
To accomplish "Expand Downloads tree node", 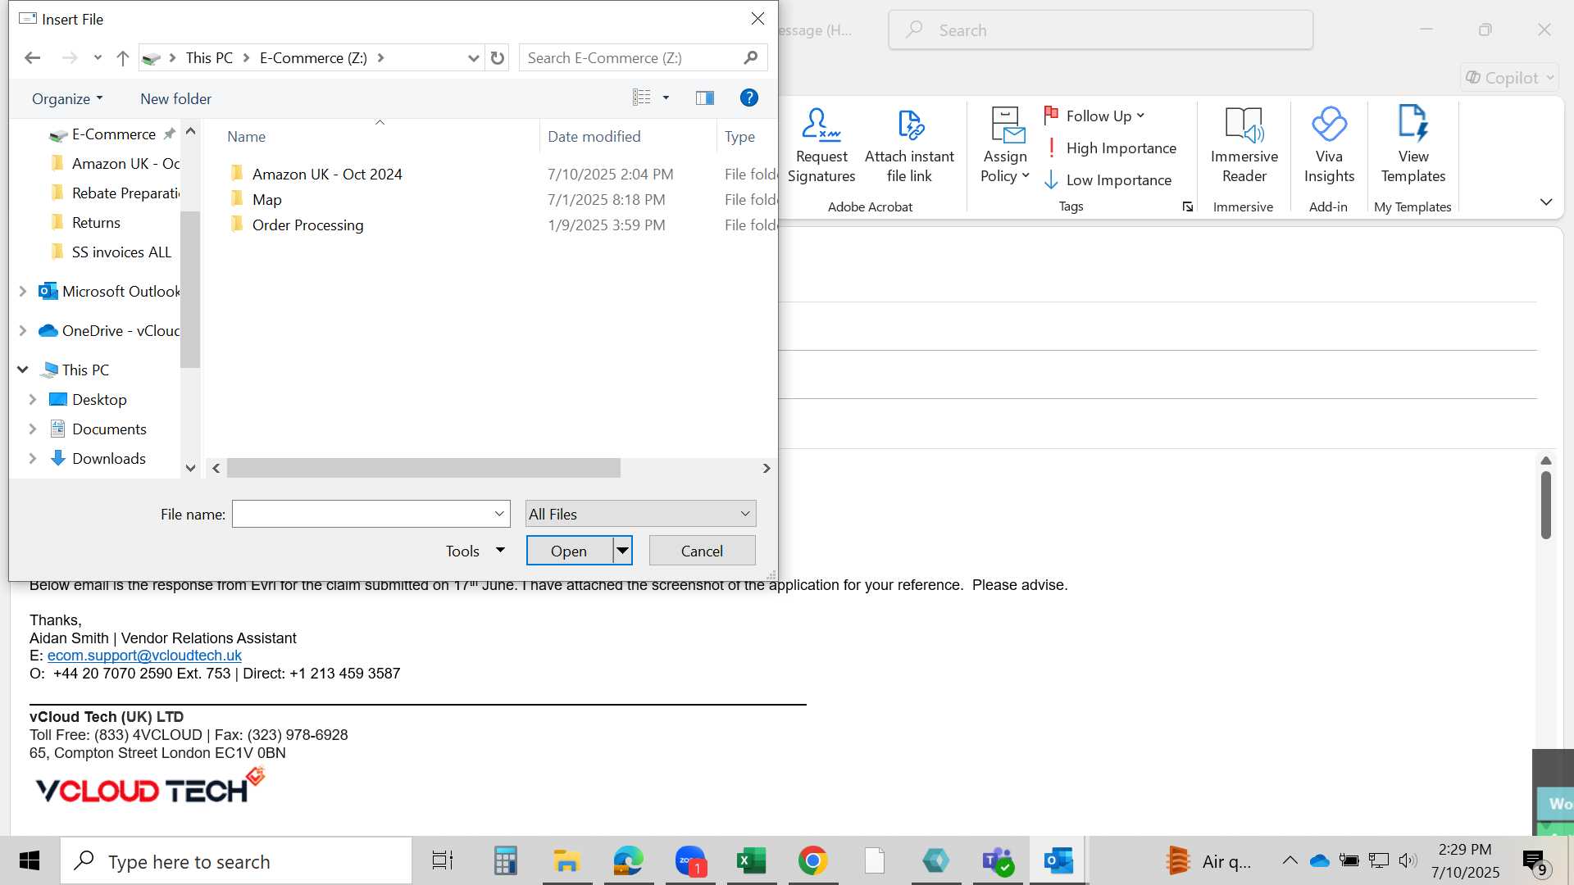I will click(33, 459).
